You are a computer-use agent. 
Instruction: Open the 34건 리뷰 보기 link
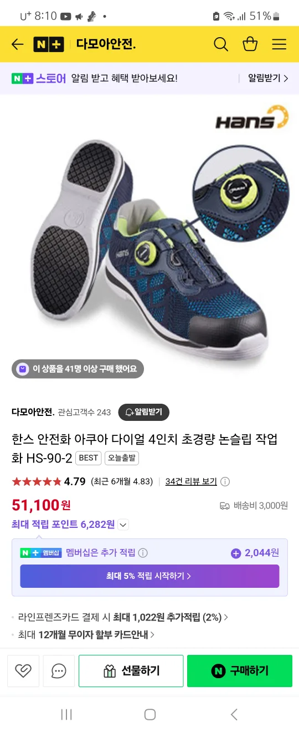pyautogui.click(x=191, y=481)
